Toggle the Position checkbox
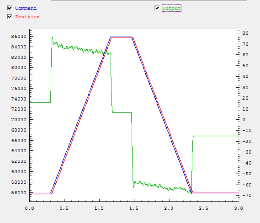 tap(10, 17)
